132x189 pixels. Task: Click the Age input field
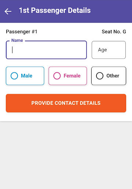pos(109,50)
